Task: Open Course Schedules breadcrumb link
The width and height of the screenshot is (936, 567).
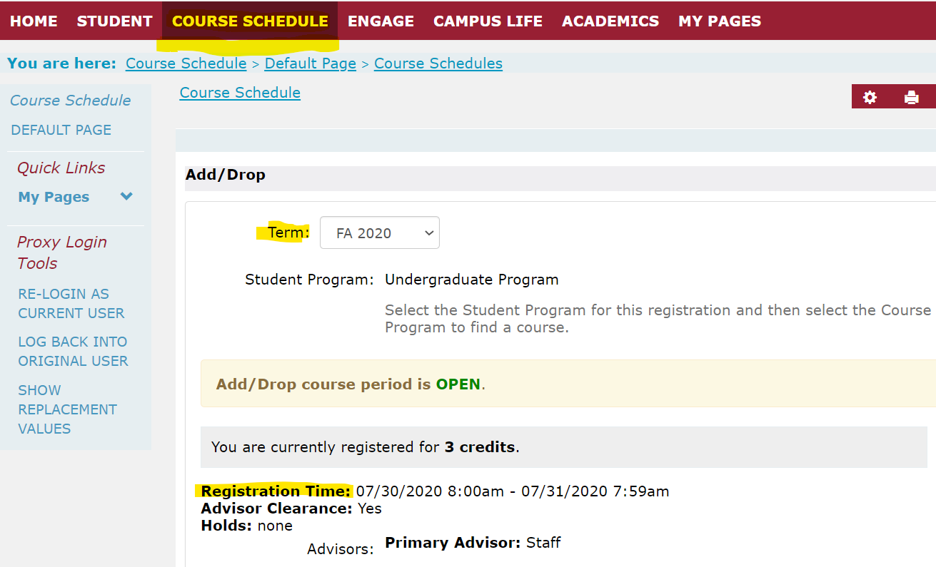Action: pyautogui.click(x=438, y=63)
